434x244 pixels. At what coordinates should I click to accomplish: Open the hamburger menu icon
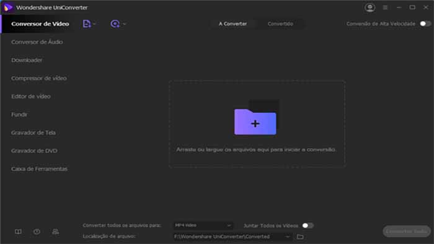385,7
